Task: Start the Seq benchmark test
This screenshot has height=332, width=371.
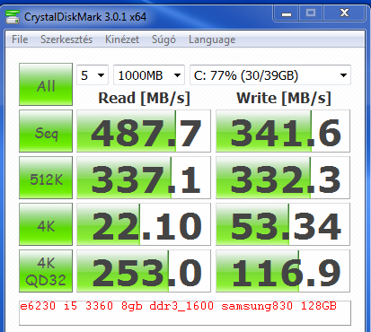Action: click(x=46, y=131)
